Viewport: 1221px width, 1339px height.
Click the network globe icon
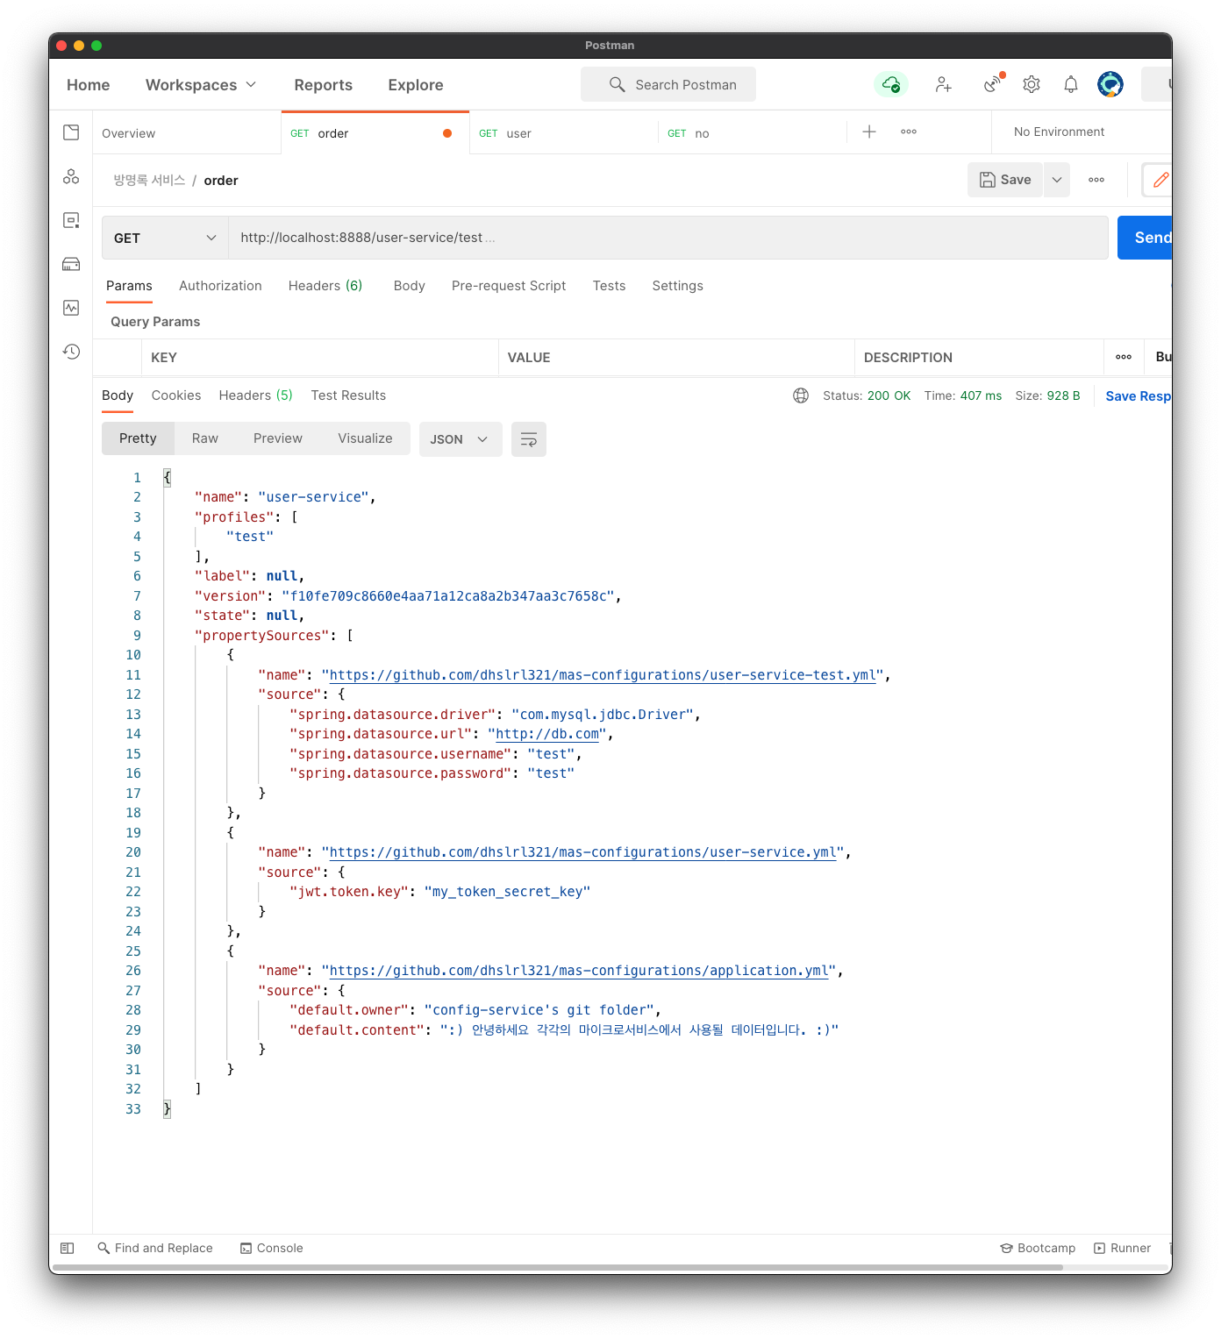[x=801, y=395]
